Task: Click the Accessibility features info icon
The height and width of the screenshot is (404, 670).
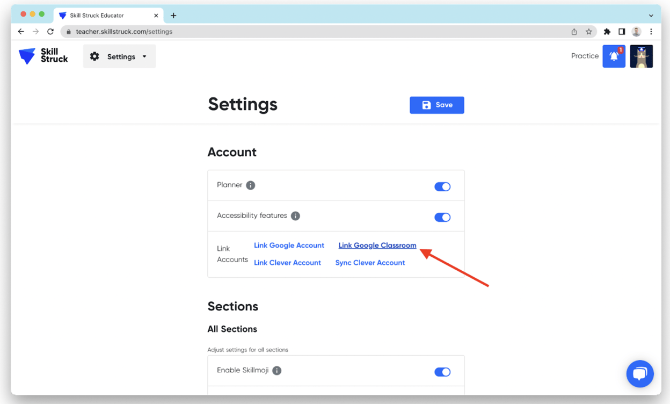Action: click(295, 215)
